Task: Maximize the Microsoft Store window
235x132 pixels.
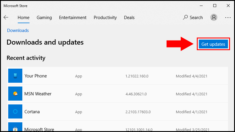Action: coord(215,6)
